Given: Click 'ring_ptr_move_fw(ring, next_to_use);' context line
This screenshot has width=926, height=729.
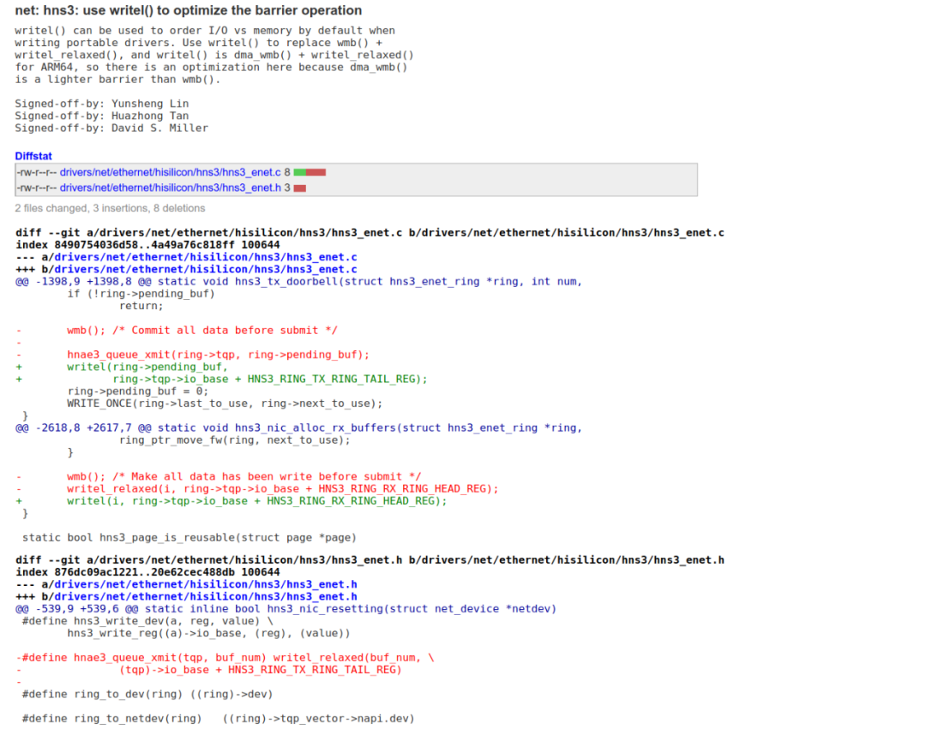Looking at the screenshot, I should [235, 440].
